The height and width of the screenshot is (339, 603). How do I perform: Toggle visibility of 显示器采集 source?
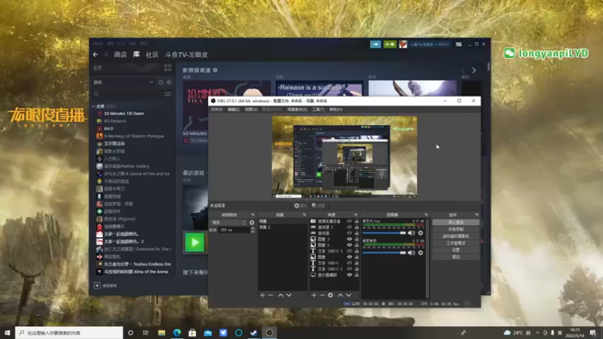(x=350, y=275)
